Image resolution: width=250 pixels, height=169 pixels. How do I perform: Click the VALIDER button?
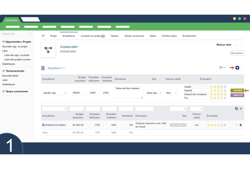237,91
